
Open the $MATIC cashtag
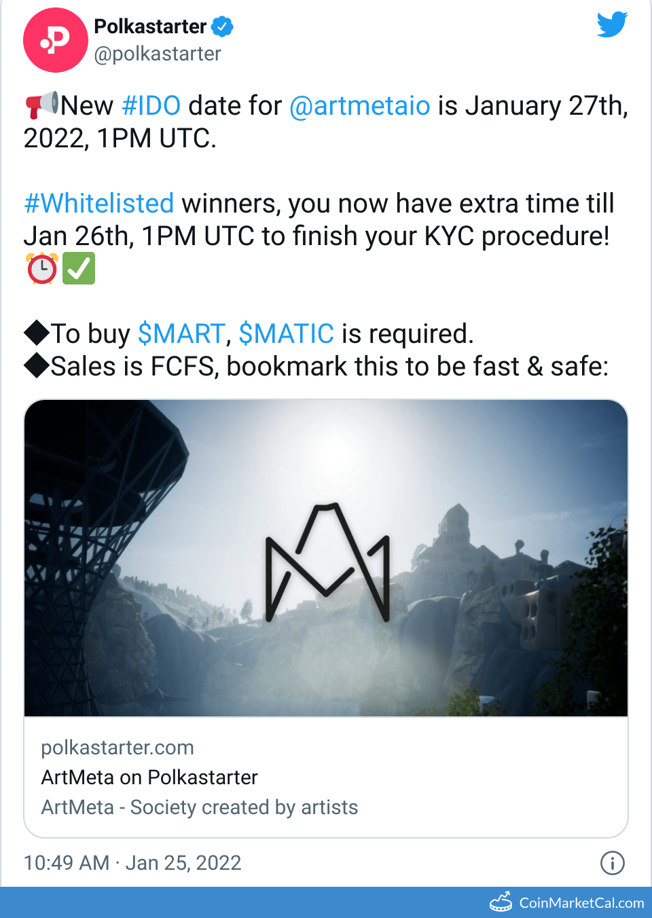(x=287, y=334)
